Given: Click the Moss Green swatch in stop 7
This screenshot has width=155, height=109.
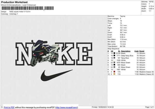Looking at the screenshot, I should pyautogui.click(x=114, y=67).
